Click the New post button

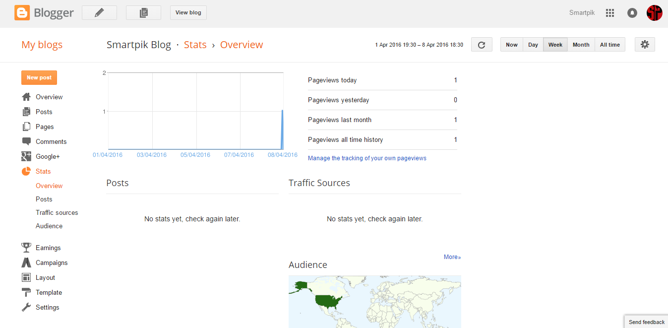click(x=39, y=78)
